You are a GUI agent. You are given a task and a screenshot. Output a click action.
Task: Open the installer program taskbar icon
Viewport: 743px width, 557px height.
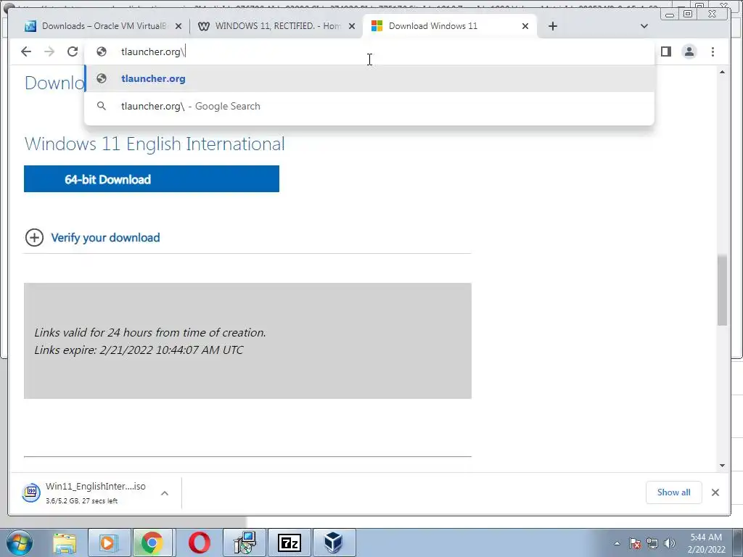pos(245,542)
